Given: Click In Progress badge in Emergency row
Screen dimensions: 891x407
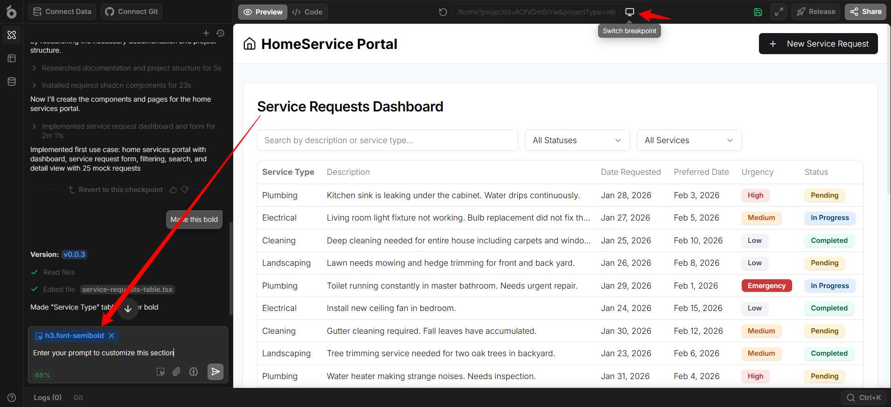Looking at the screenshot, I should 830,286.
